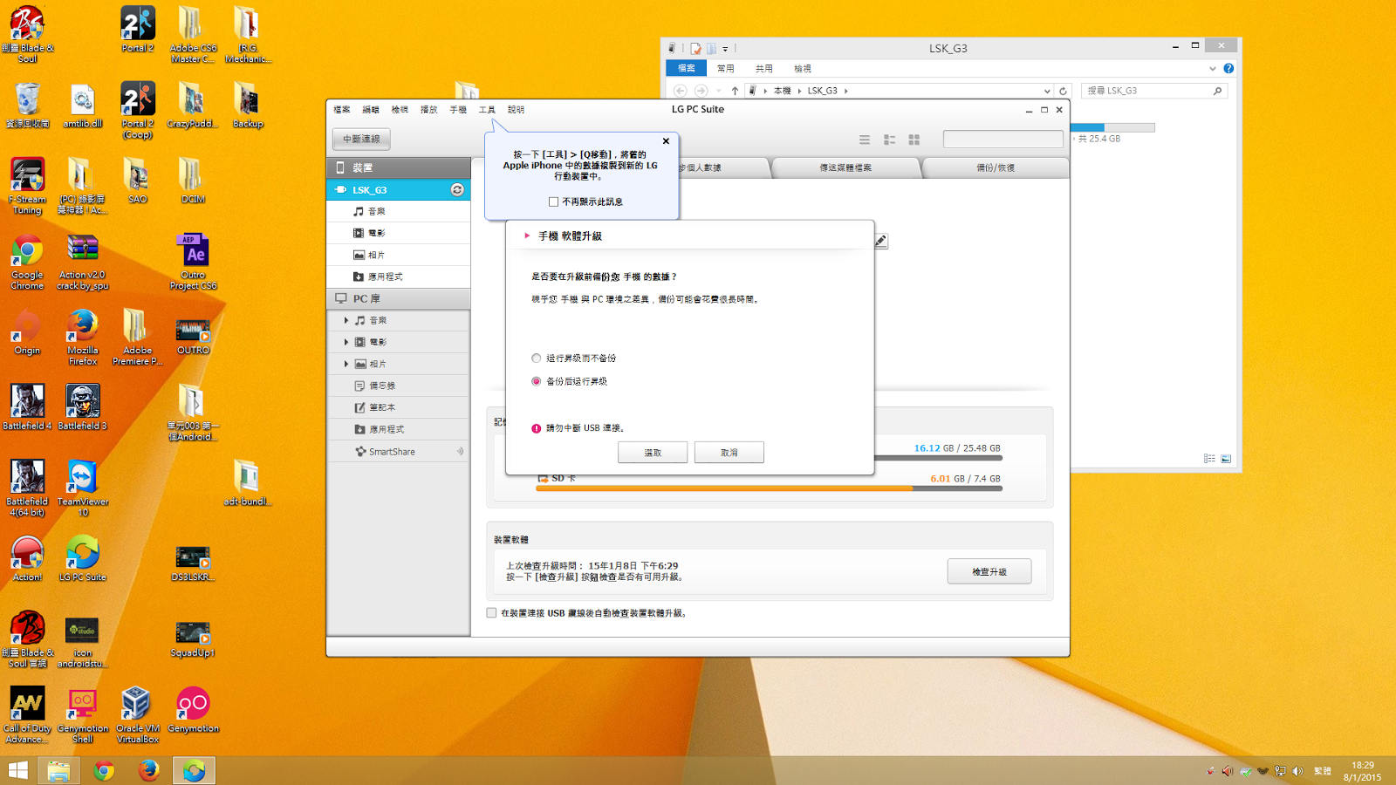Click Explorer search magnifier icon
This screenshot has height=785, width=1396.
pyautogui.click(x=1217, y=91)
